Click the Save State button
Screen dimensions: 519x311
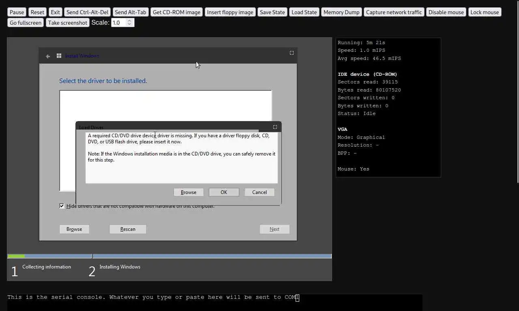272,12
